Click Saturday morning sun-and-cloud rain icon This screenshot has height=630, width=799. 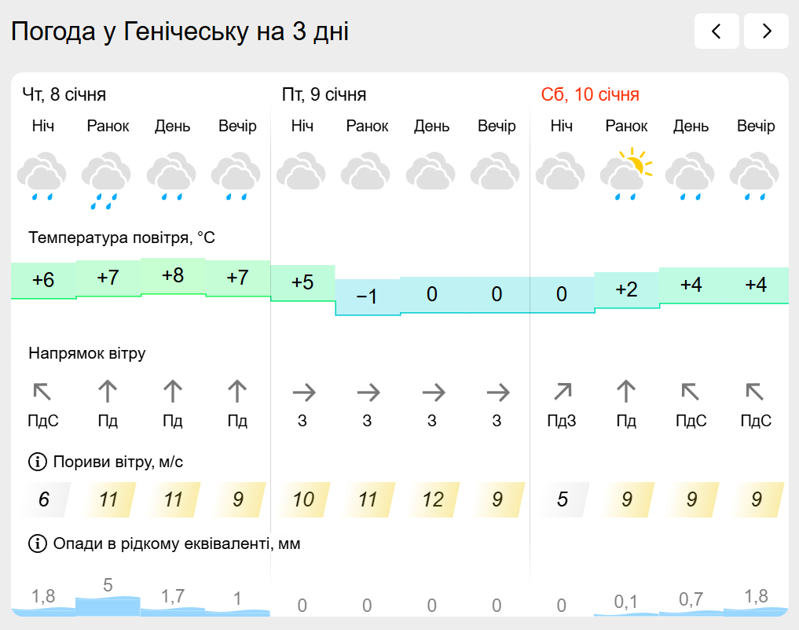tap(626, 175)
